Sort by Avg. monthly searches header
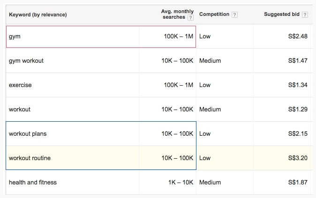Image resolution: width=316 pixels, height=198 pixels. pyautogui.click(x=177, y=14)
